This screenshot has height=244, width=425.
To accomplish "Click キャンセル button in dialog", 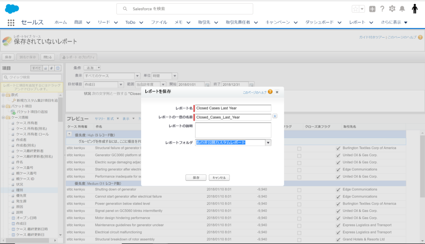I will coord(219,178).
